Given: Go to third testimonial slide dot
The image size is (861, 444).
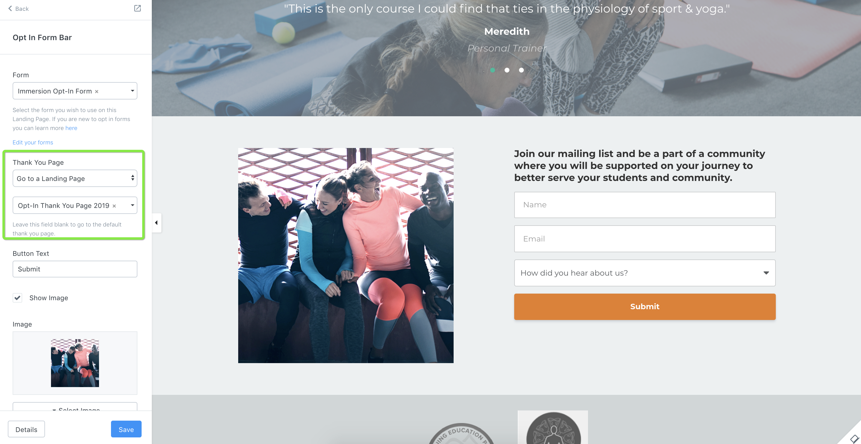Looking at the screenshot, I should tap(521, 70).
